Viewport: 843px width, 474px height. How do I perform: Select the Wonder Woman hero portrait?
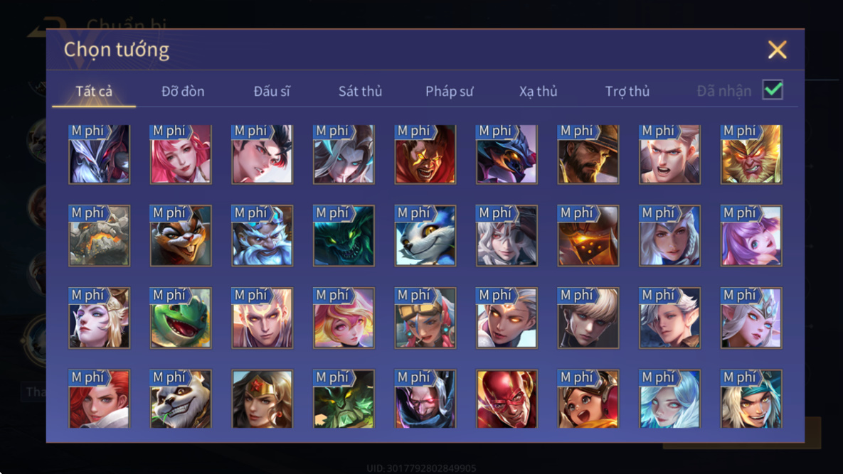click(263, 399)
